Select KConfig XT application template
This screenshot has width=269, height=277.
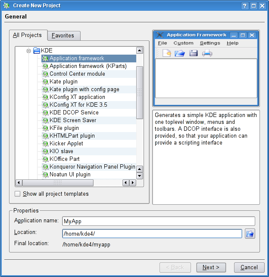tap(77, 97)
